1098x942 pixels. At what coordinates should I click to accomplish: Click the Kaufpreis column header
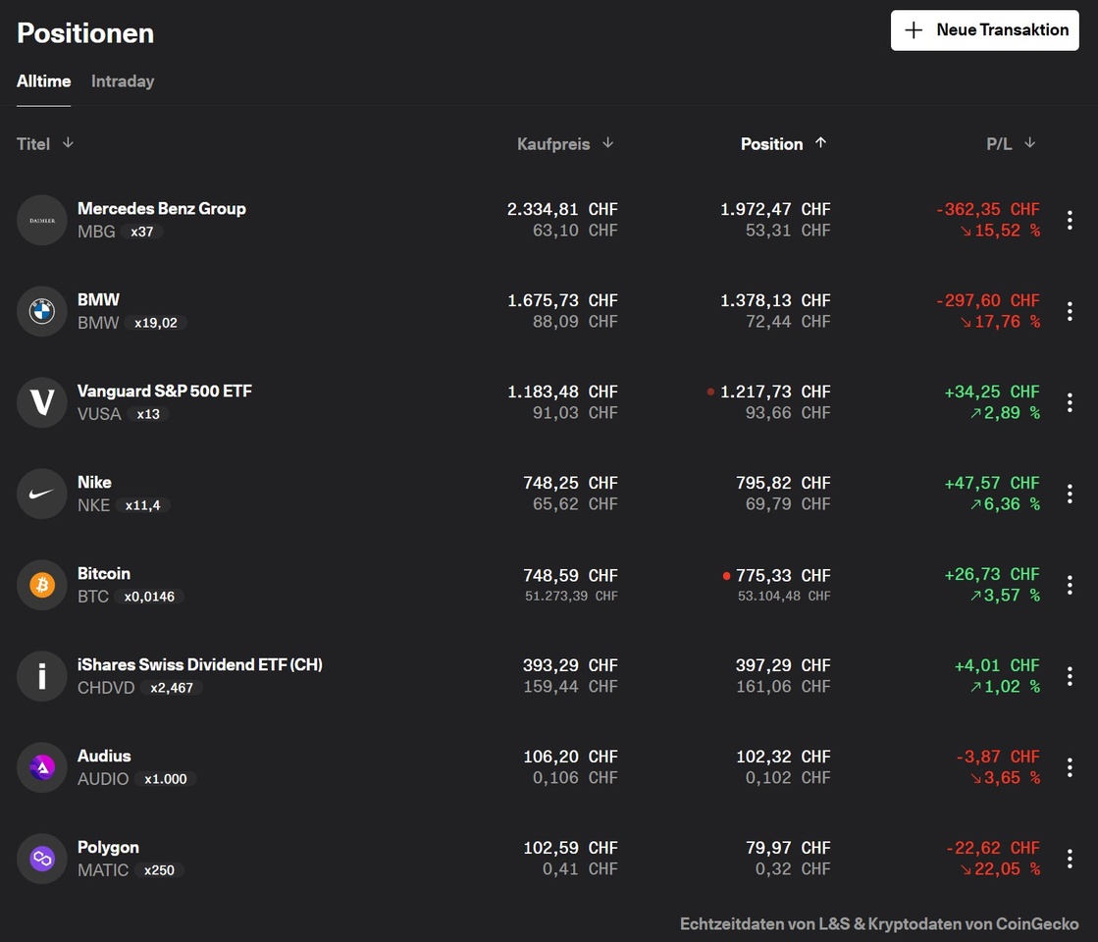click(553, 144)
